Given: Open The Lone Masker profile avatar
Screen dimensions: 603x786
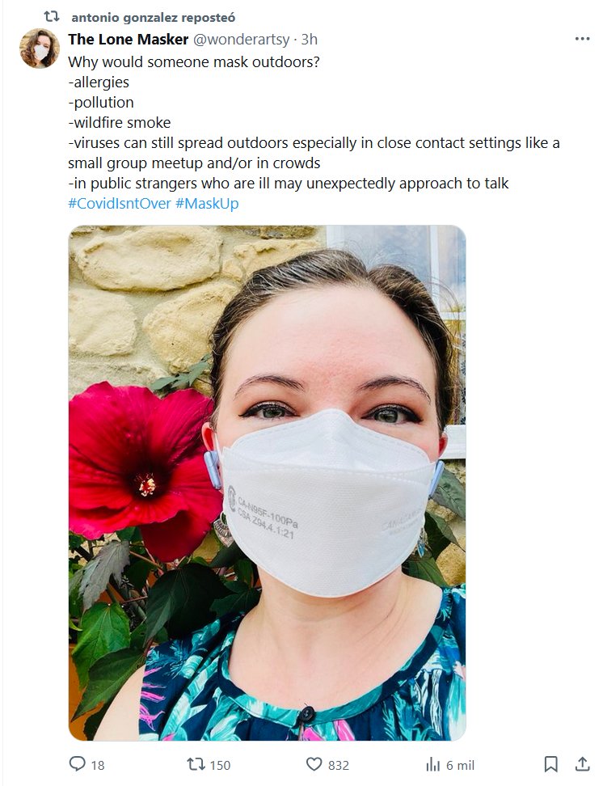Looking at the screenshot, I should click(x=40, y=49).
